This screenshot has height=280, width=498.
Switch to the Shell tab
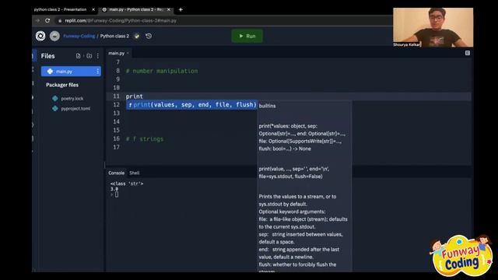click(135, 173)
